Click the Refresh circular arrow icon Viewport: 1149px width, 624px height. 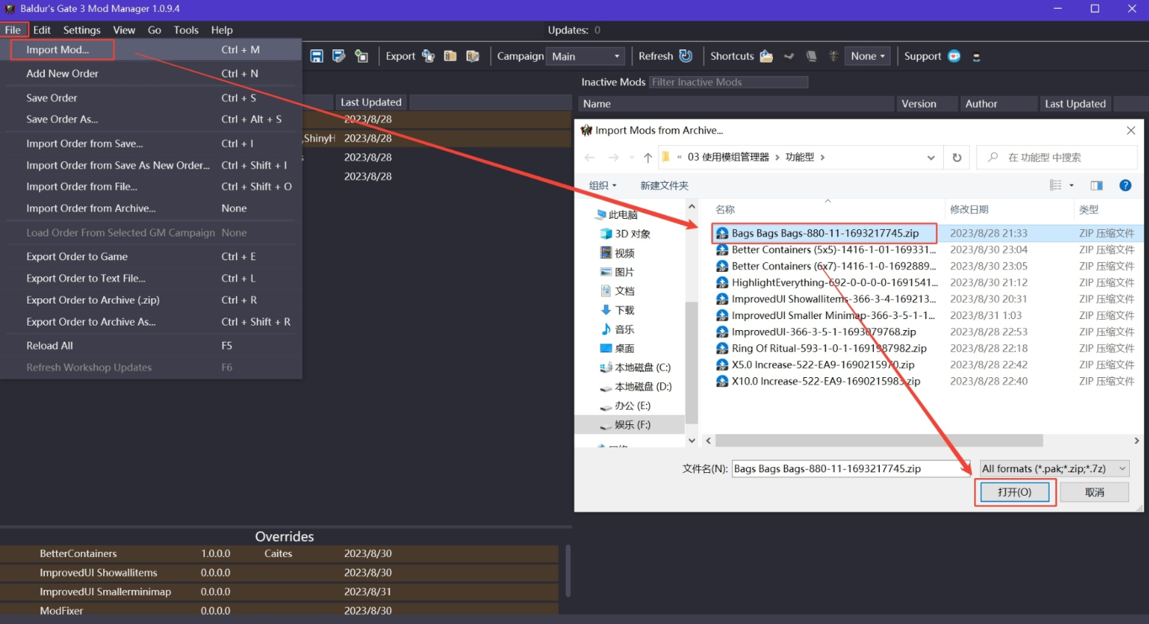coord(686,56)
